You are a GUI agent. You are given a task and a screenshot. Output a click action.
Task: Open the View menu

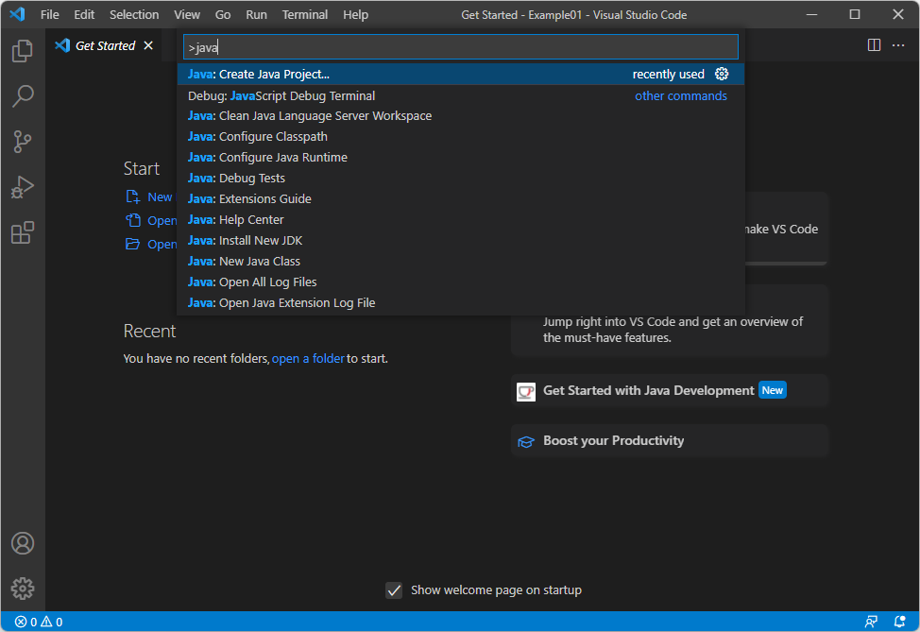[x=187, y=15]
